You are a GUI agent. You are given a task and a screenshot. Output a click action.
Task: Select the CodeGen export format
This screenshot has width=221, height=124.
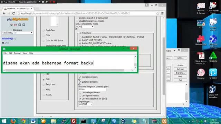pyautogui.click(x=44, y=30)
